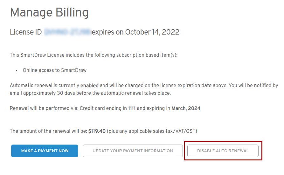Click the Automatic renewal is currently text
The image size is (284, 175).
click(45, 86)
